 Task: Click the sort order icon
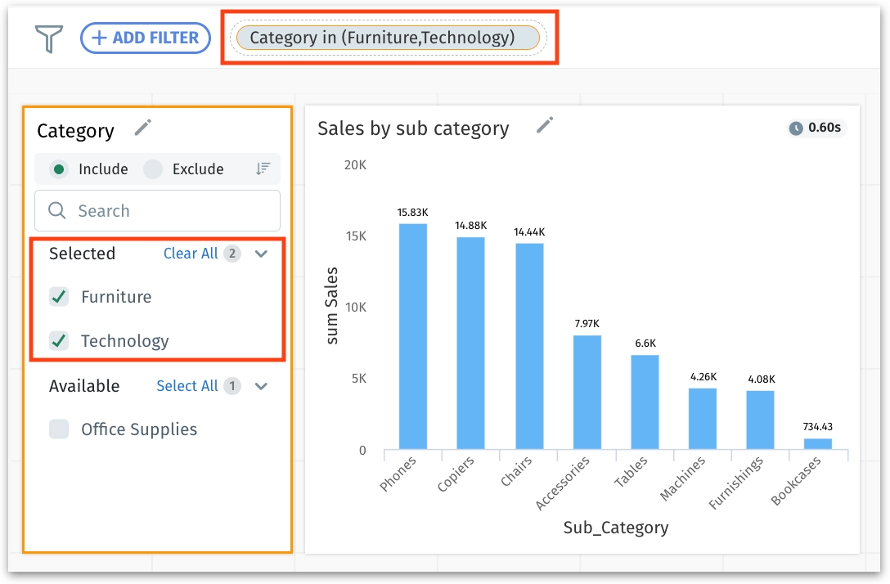point(263,168)
